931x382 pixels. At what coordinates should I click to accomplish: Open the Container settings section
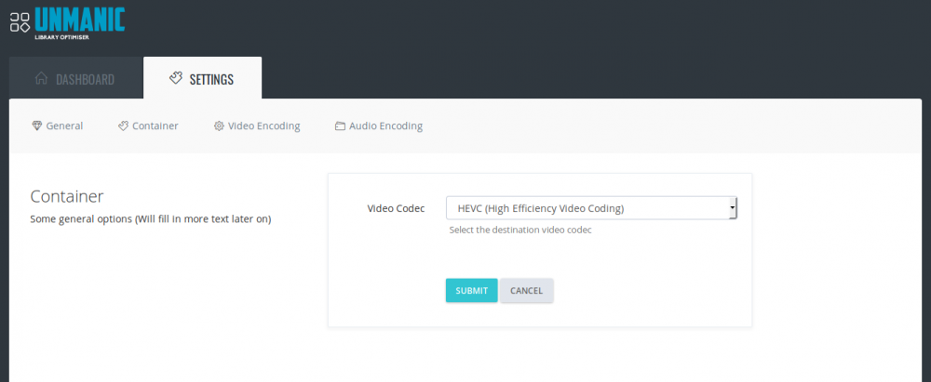pos(148,125)
